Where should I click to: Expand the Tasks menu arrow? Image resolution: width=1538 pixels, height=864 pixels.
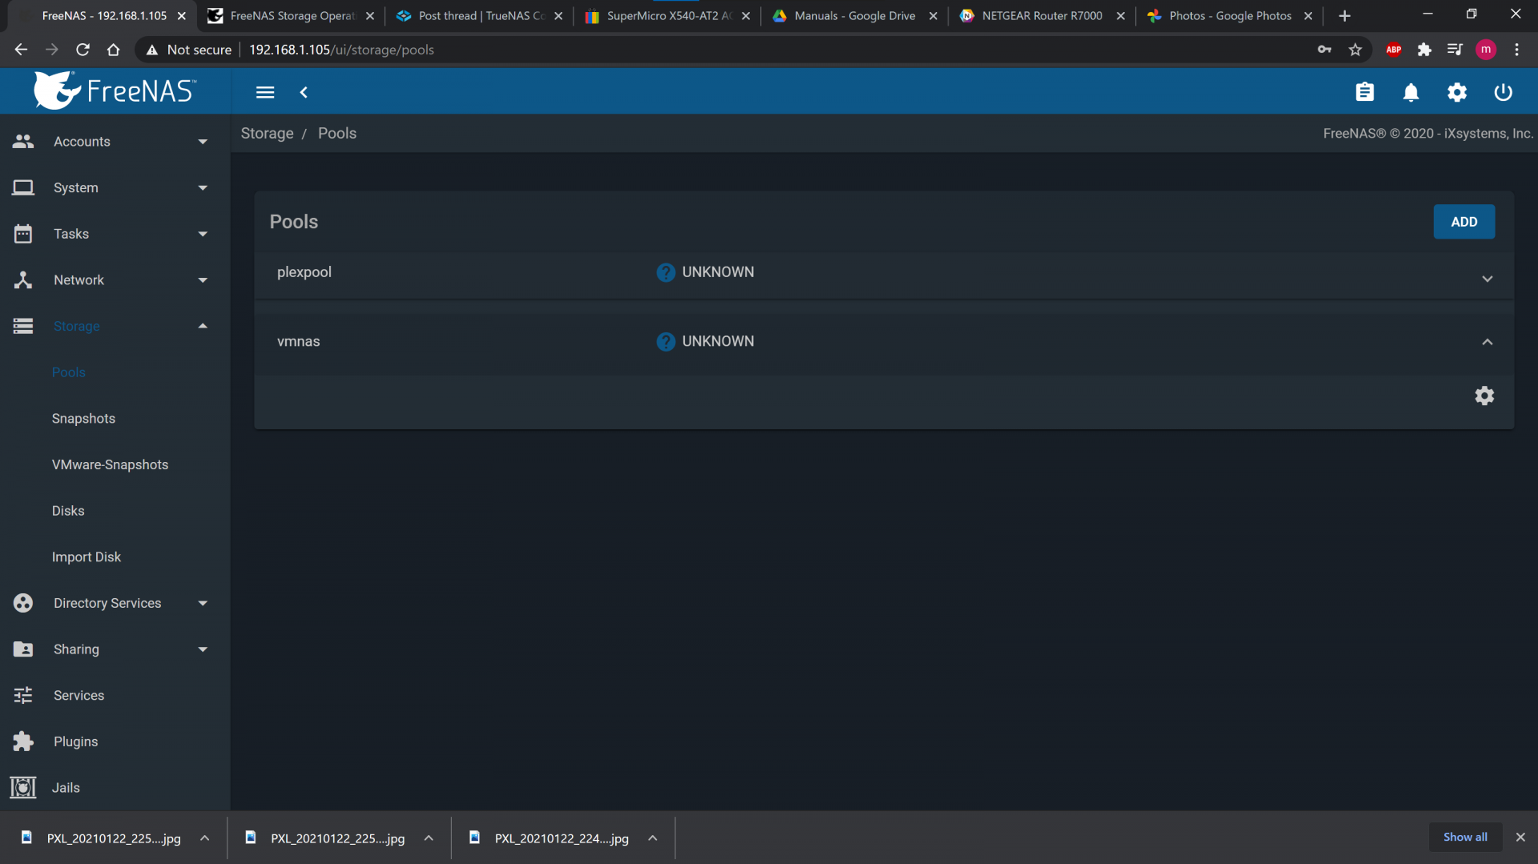pyautogui.click(x=203, y=234)
